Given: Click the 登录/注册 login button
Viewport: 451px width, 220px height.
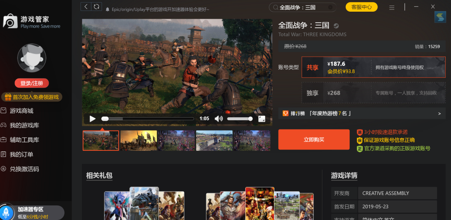Looking at the screenshot, I should (x=32, y=83).
